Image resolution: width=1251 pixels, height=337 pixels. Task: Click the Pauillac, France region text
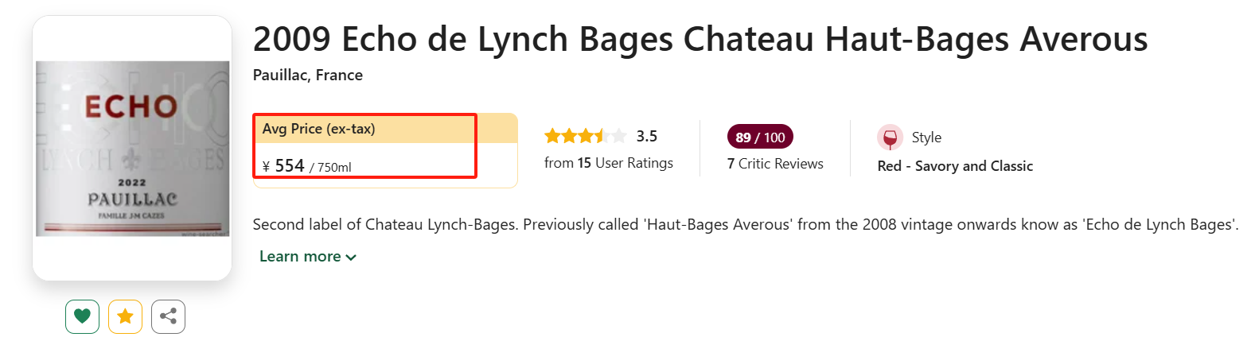308,75
